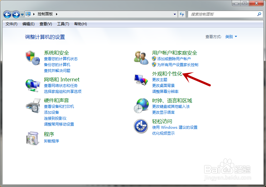Open the 外观和个性化 category heading
266x187 pixels.
[167, 74]
